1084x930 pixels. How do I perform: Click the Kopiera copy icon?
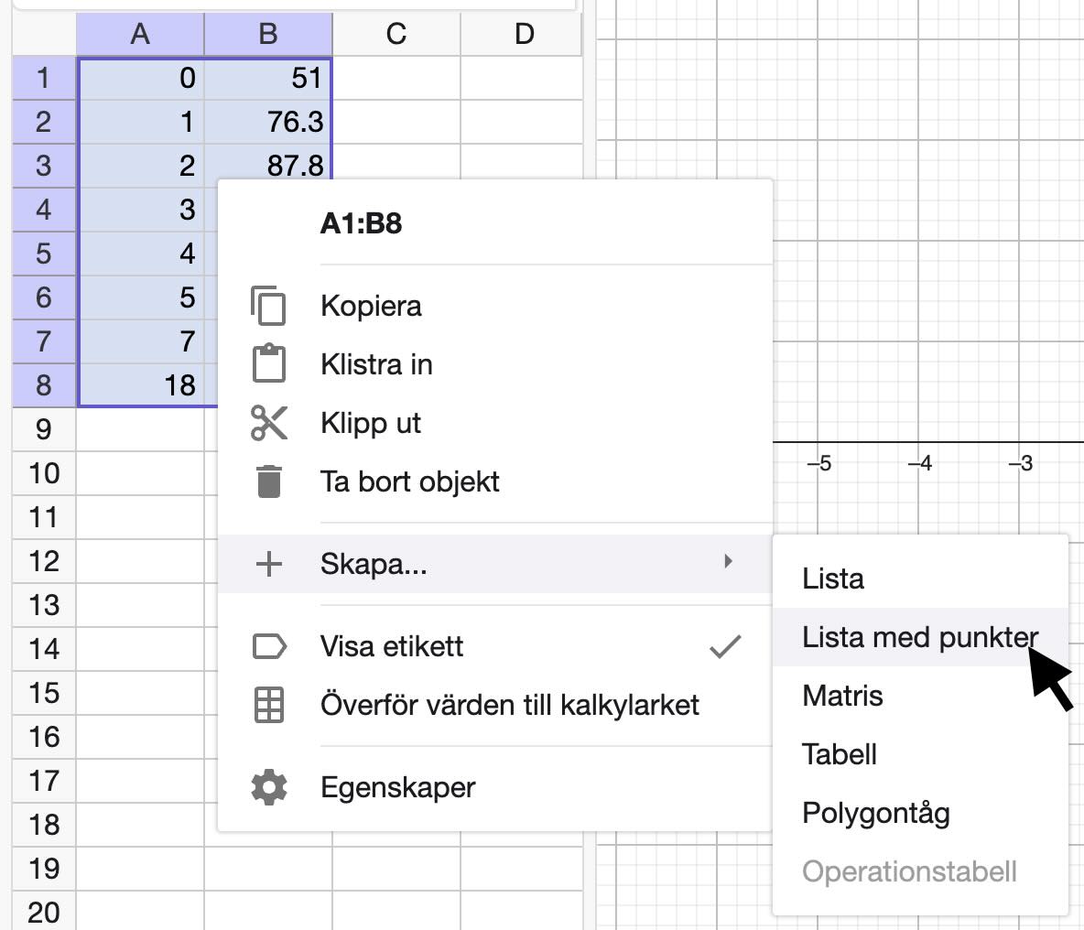pos(267,306)
